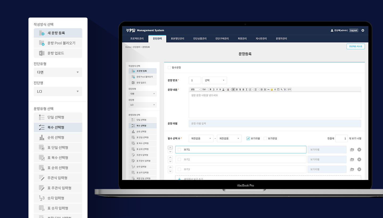Click the Log out button
Viewport: 383px width, 218px height.
[x=354, y=30]
